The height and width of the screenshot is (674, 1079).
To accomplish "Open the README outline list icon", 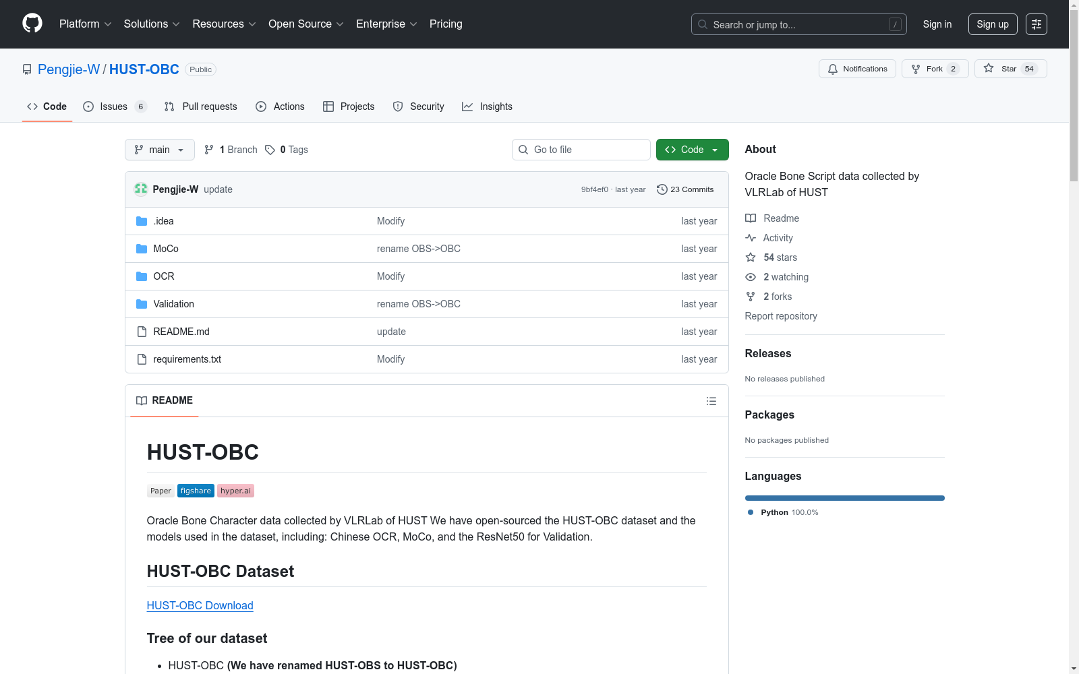I will pyautogui.click(x=711, y=401).
